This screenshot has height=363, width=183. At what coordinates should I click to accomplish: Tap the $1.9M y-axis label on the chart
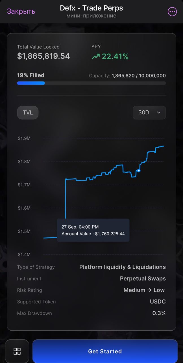(24, 138)
